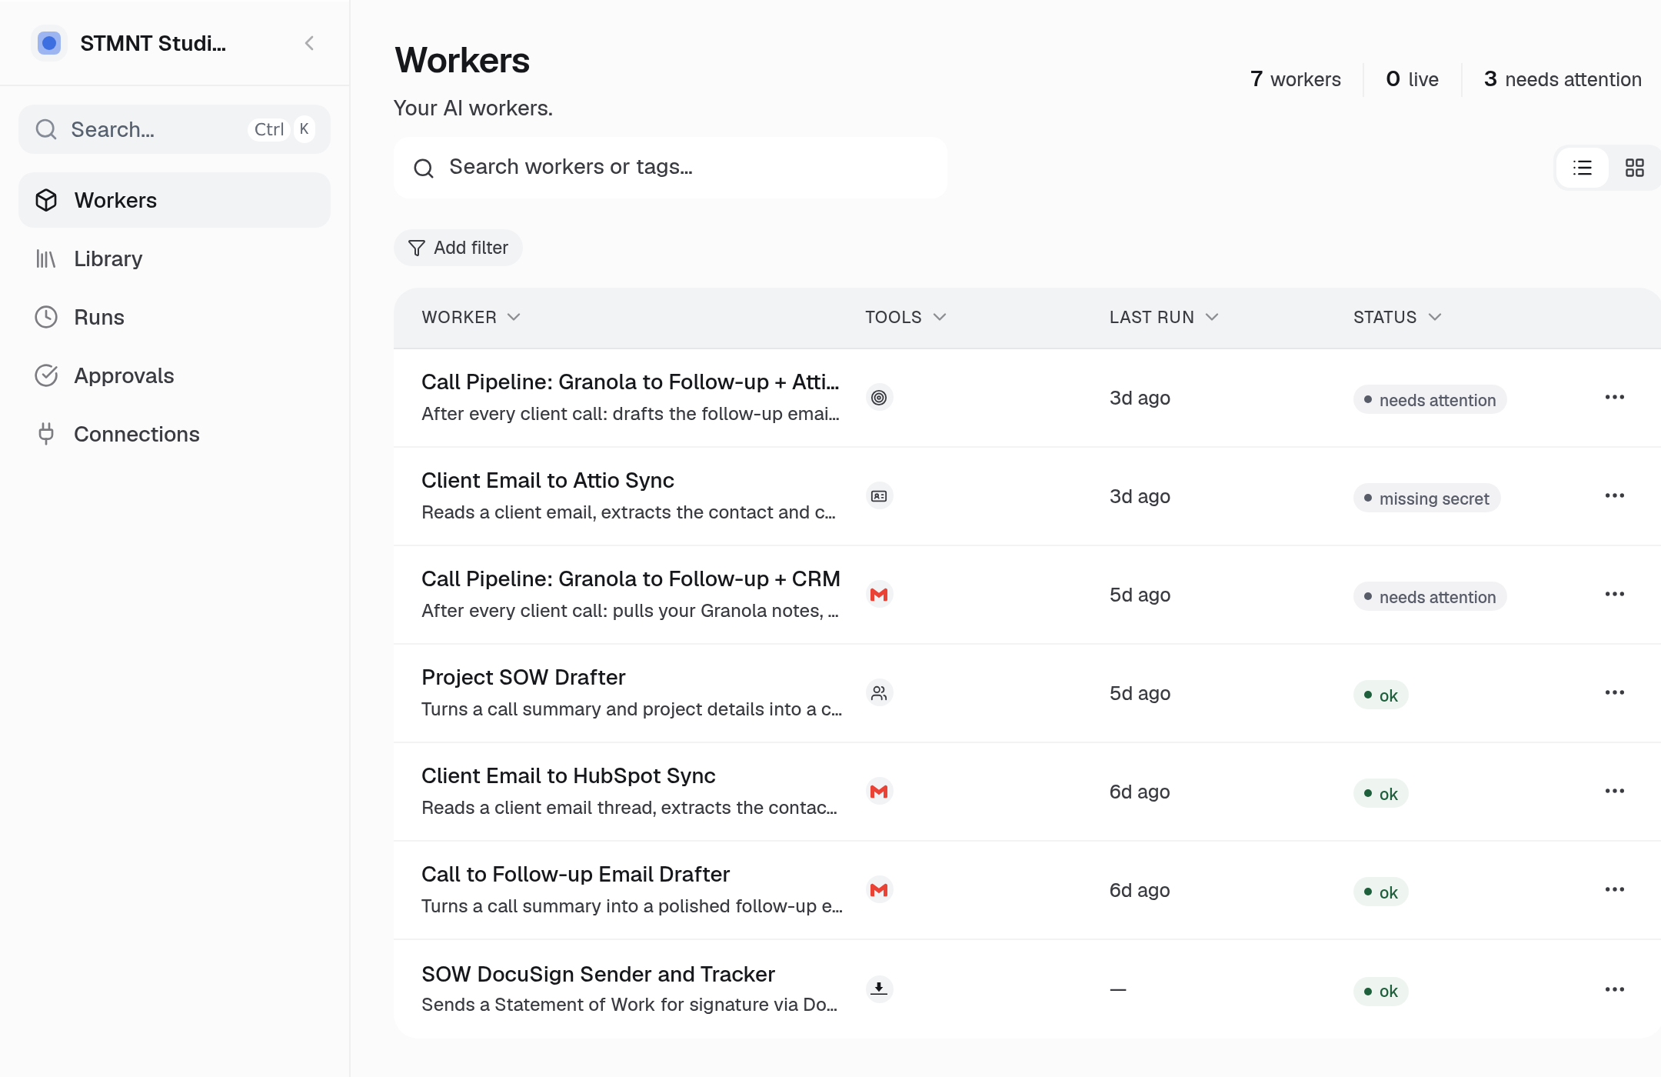
Task: Click 3d ago last run for Client Email to Attio Sync
Action: coord(1140,496)
